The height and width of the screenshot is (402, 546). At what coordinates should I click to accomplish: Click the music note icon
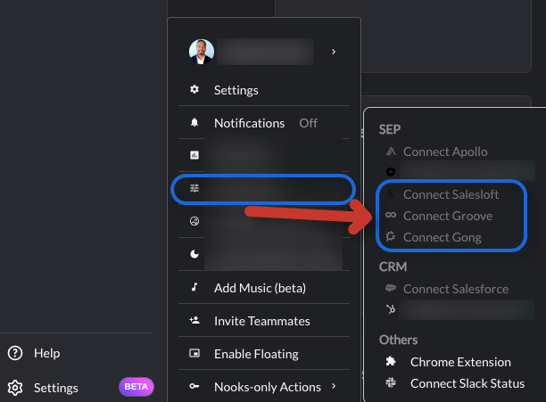[x=194, y=287]
